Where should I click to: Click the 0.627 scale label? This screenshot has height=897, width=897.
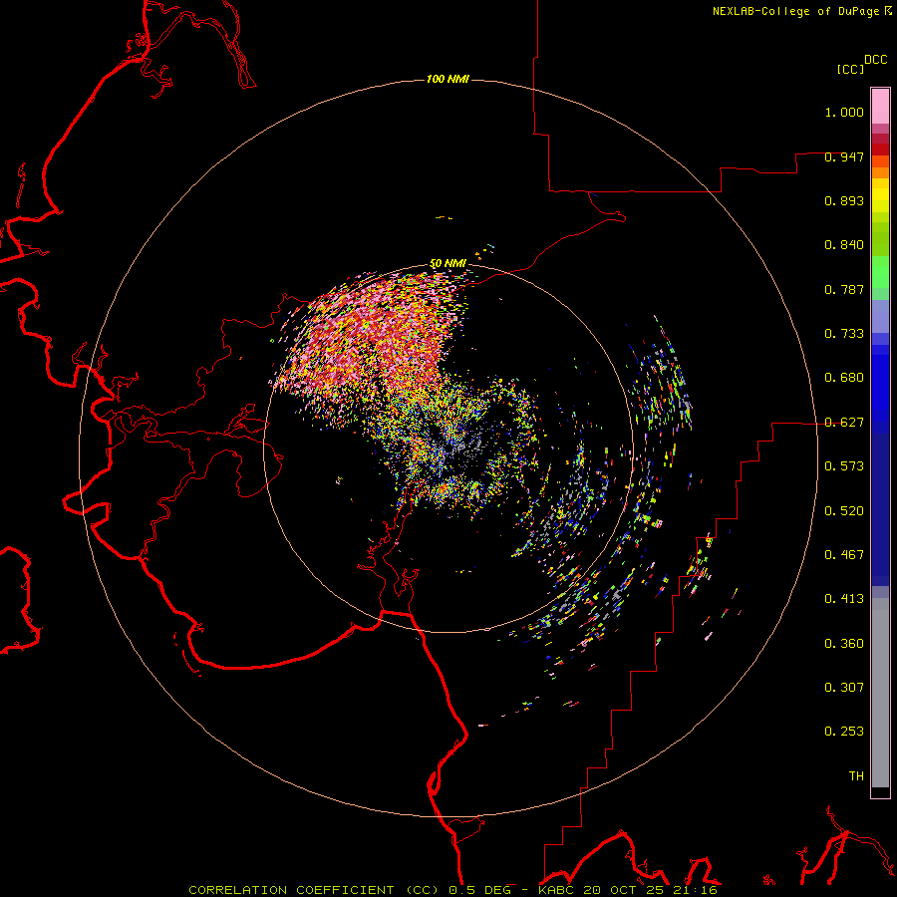coord(844,423)
